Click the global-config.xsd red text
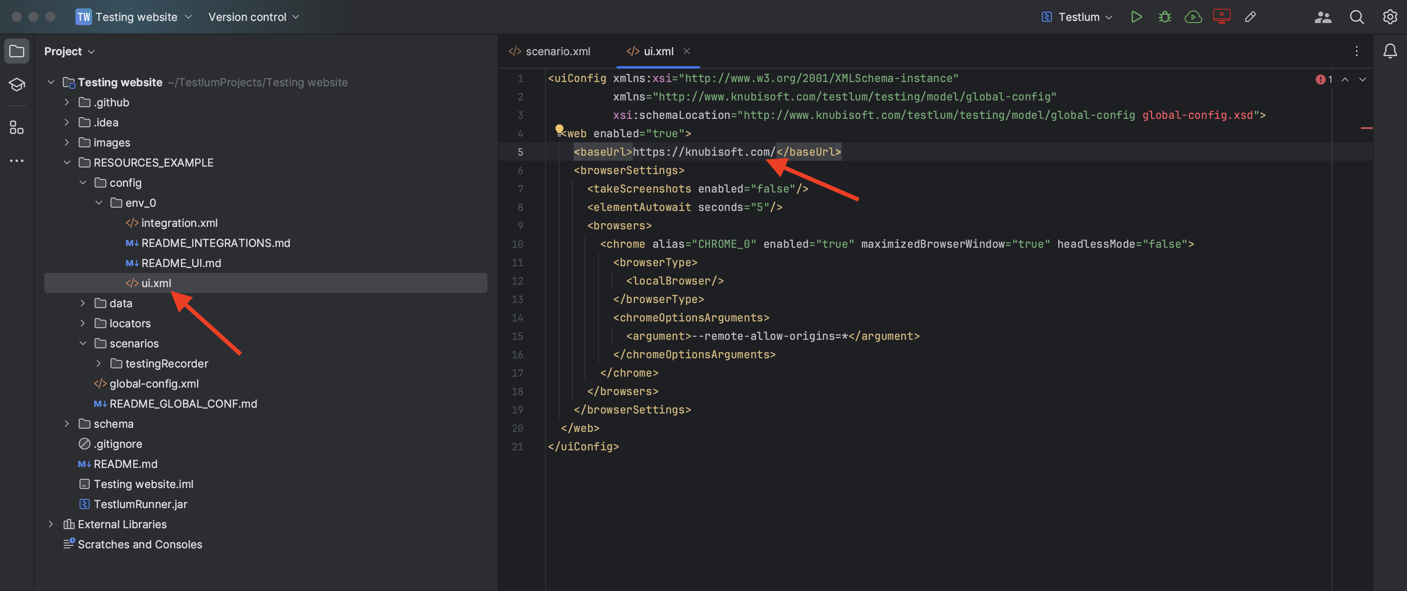Viewport: 1407px width, 591px height. click(1197, 115)
